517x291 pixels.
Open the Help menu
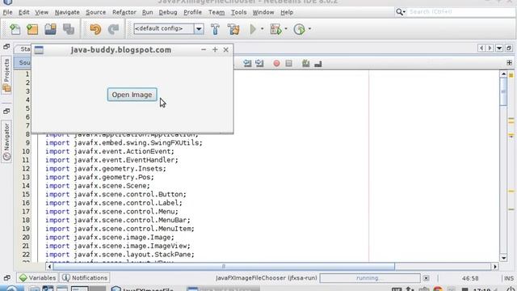pos(287,12)
